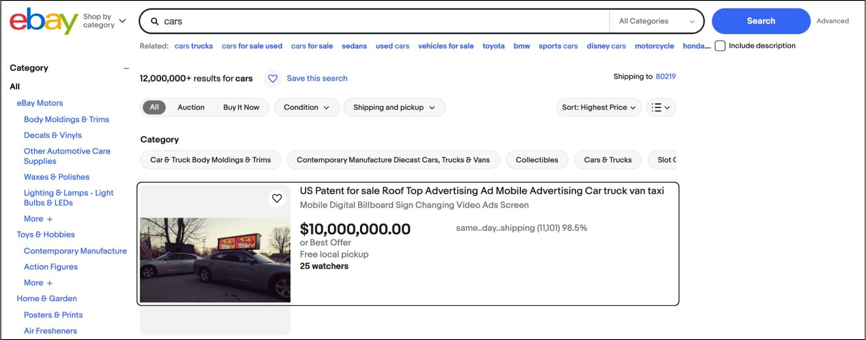Click related search bmw
This screenshot has height=340, width=866.
click(x=522, y=46)
